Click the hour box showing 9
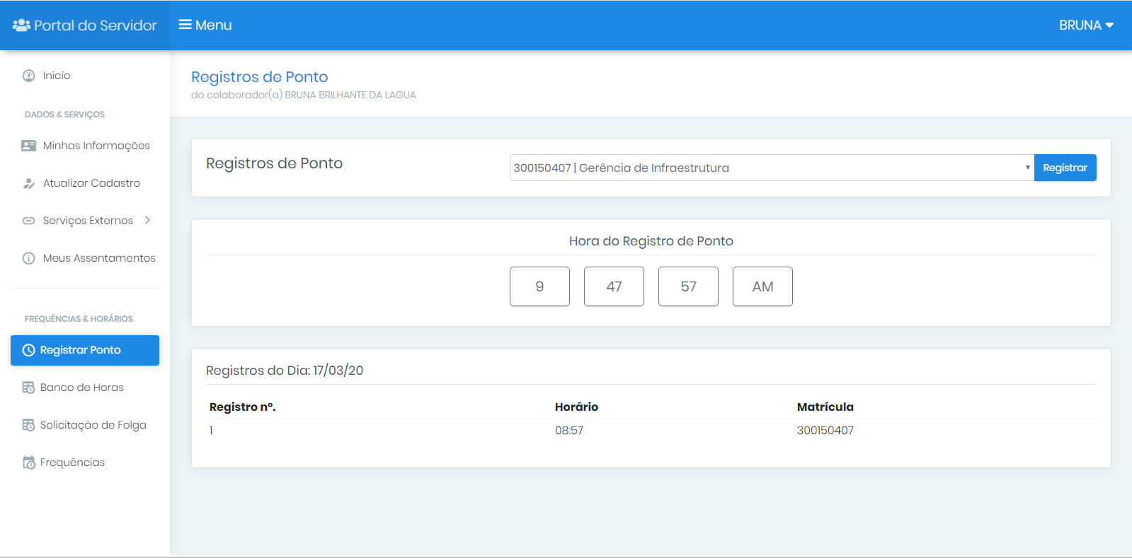 click(x=539, y=286)
